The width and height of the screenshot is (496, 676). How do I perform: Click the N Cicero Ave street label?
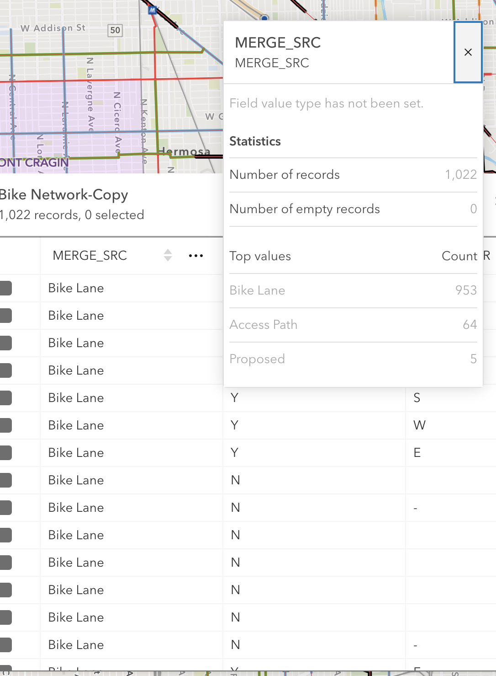coord(117,122)
